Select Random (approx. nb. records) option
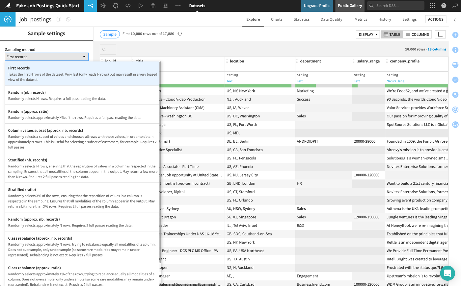This screenshot has width=461, height=286. (82, 222)
